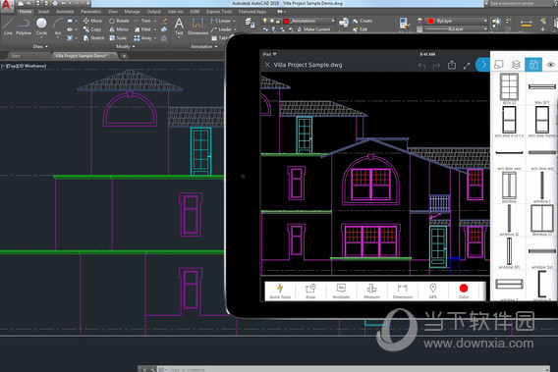The image size is (558, 372).
Task: Open the Annotation panel dropdown
Action: coord(203,46)
